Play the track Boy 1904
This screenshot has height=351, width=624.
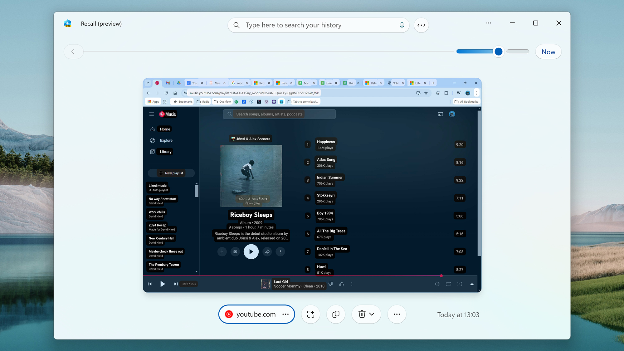tap(325, 213)
